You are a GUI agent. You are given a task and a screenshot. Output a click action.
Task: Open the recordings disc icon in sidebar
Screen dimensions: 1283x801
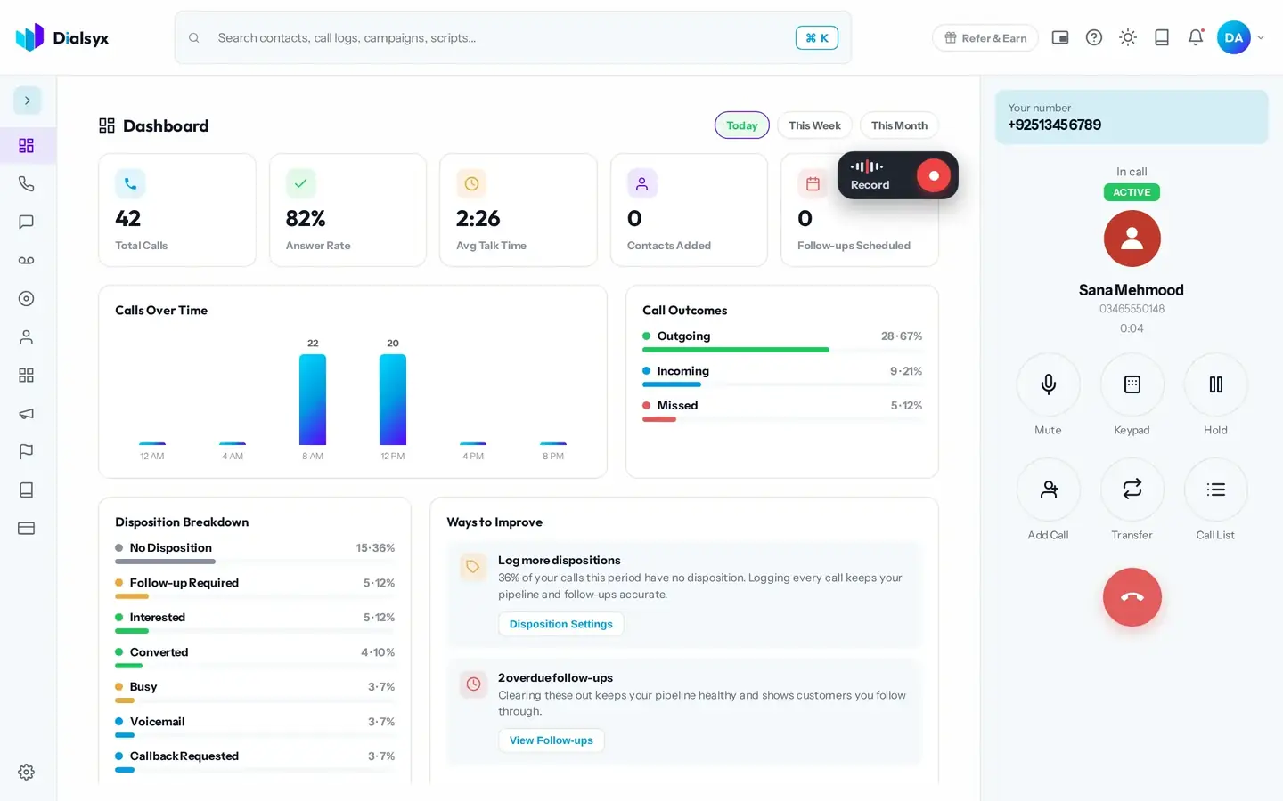click(x=27, y=298)
